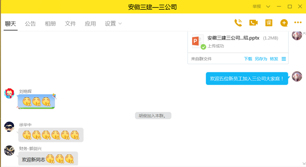Image resolution: width=306 pixels, height=167 pixels.
Task: Click 刘艳辉's avatar
Action: 9,94
